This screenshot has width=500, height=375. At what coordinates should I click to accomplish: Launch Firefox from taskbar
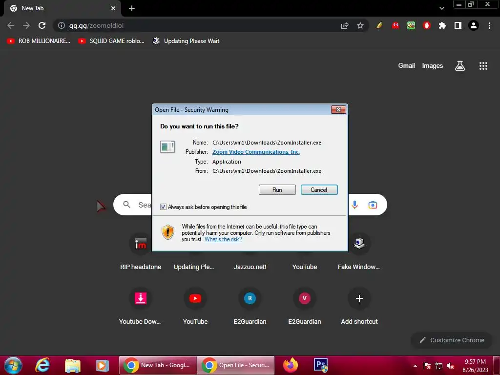(x=291, y=365)
